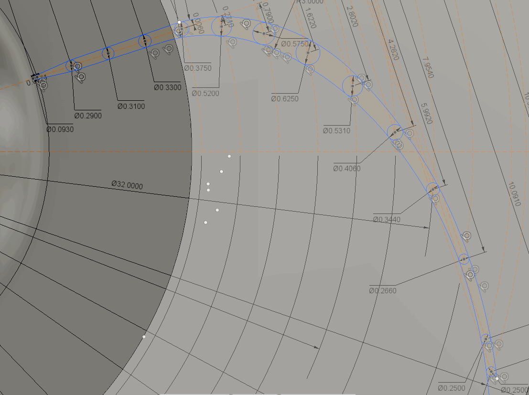Click the Ø0.6250 dimension text
The height and width of the screenshot is (395, 529).
pos(286,98)
